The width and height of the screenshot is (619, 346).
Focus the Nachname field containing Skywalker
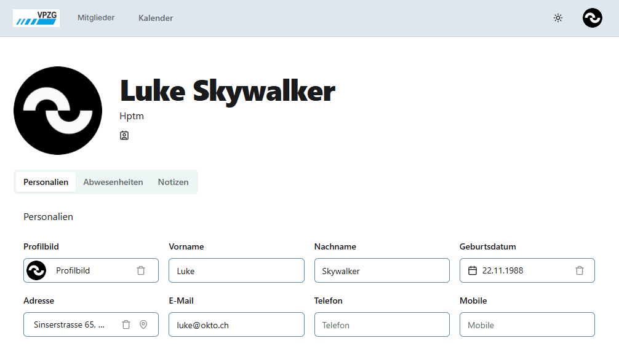(381, 270)
